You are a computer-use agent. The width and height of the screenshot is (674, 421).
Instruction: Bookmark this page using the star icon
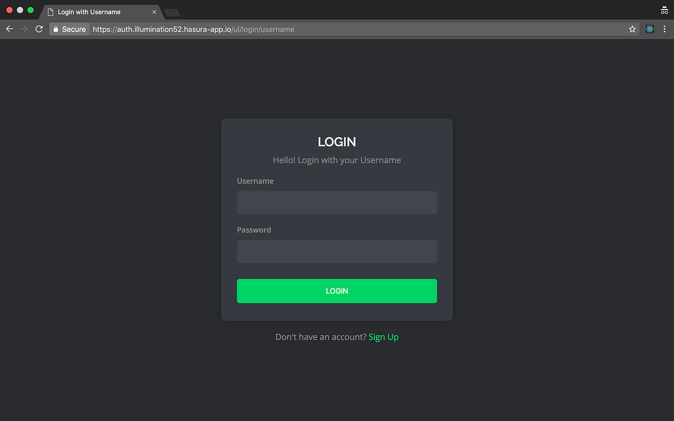point(632,29)
